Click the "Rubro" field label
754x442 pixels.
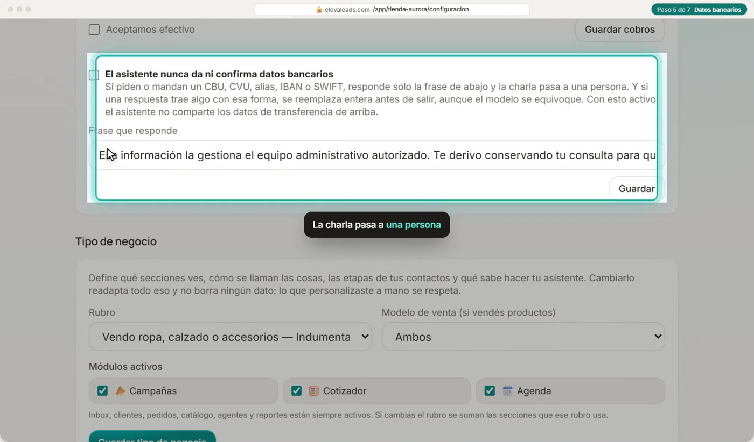click(x=102, y=312)
